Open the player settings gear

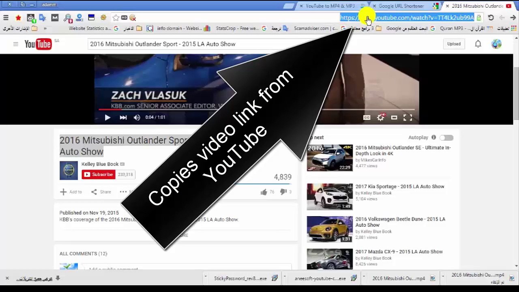coord(380,117)
